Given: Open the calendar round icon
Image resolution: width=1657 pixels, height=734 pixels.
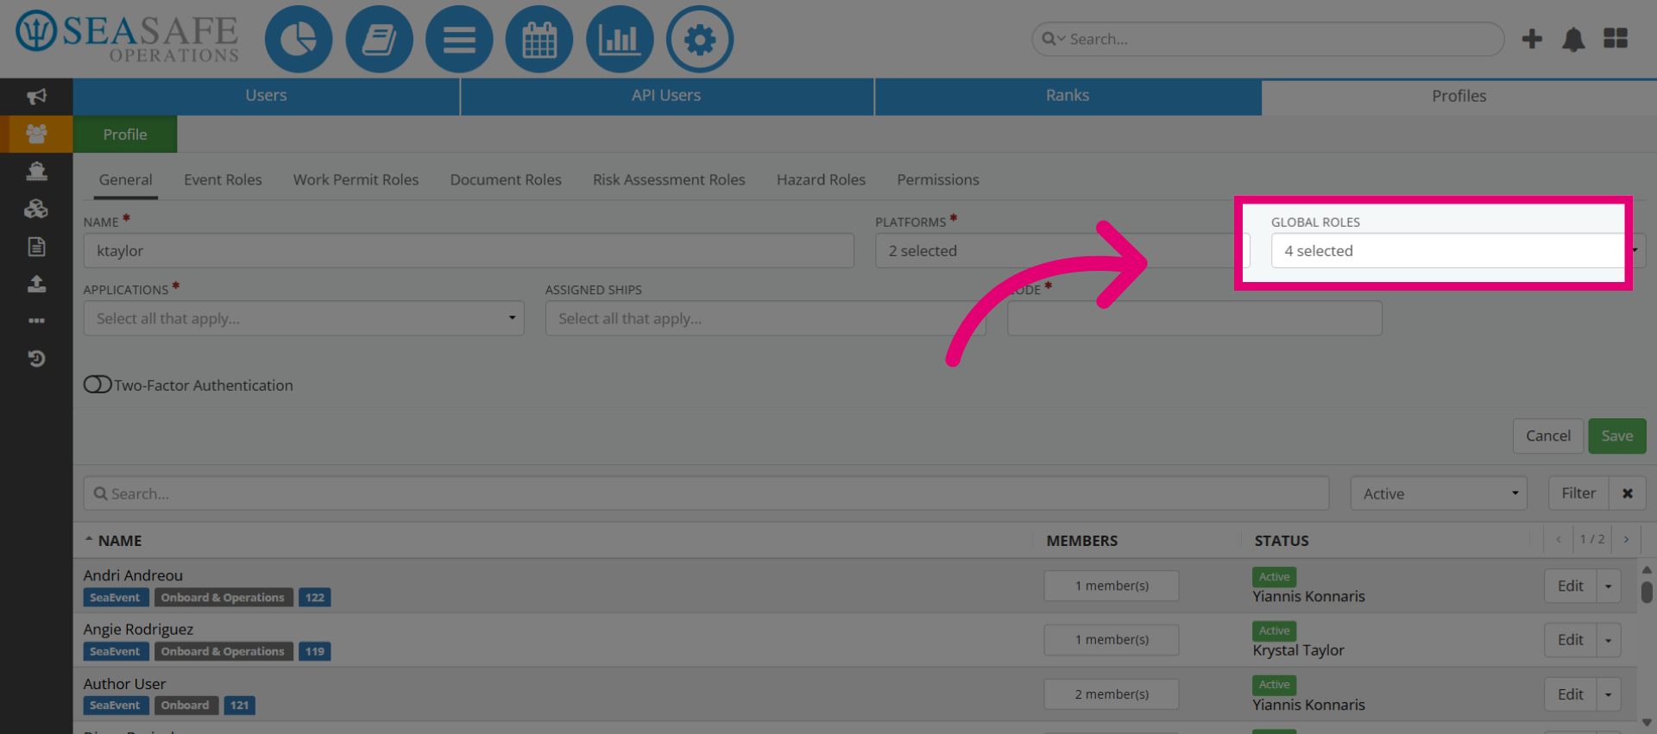Looking at the screenshot, I should click(x=539, y=40).
